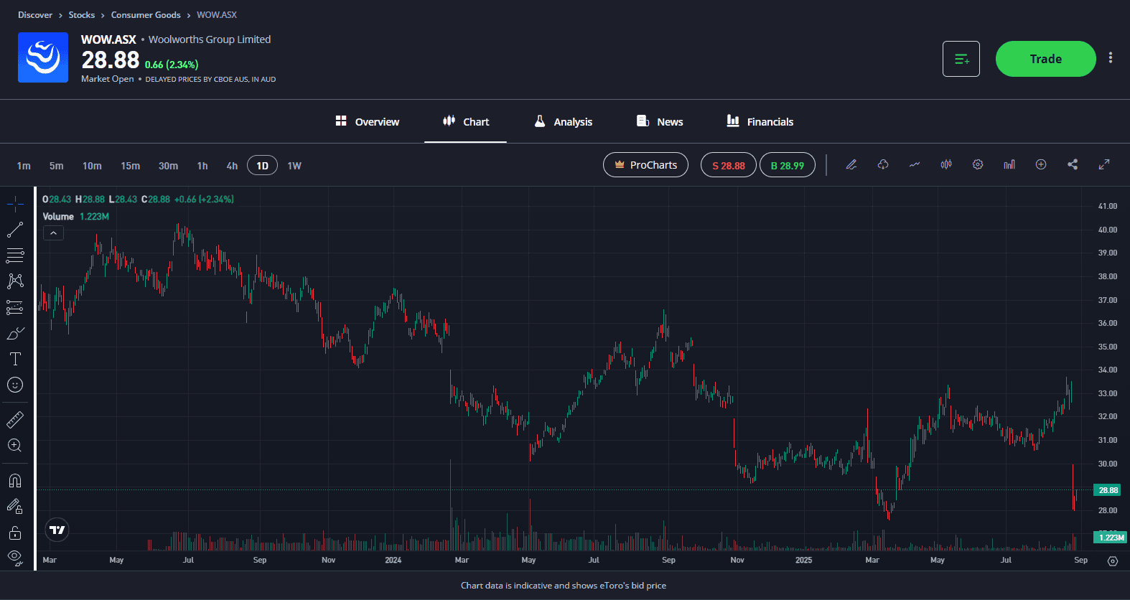Open the Analysis tab
The width and height of the screenshot is (1130, 600).
click(x=564, y=121)
